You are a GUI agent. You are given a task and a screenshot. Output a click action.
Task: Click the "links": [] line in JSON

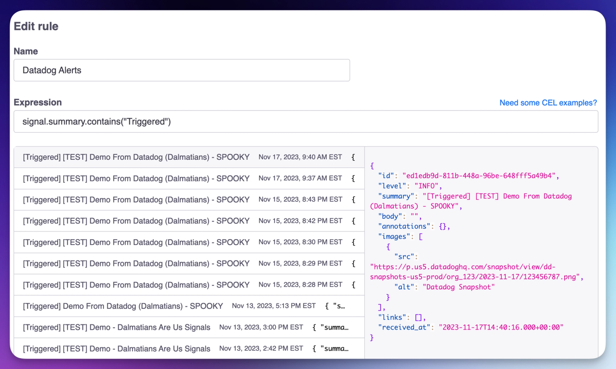coord(402,317)
